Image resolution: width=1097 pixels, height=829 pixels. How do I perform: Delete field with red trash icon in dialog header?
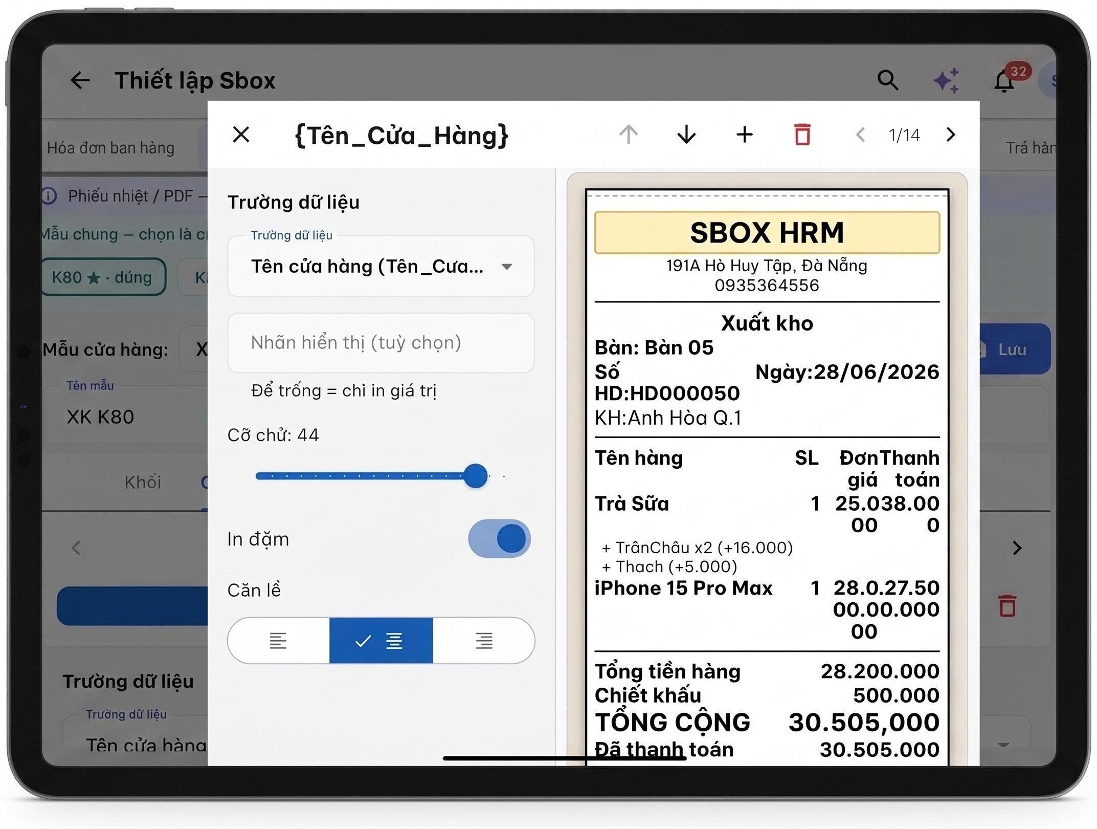coord(802,135)
